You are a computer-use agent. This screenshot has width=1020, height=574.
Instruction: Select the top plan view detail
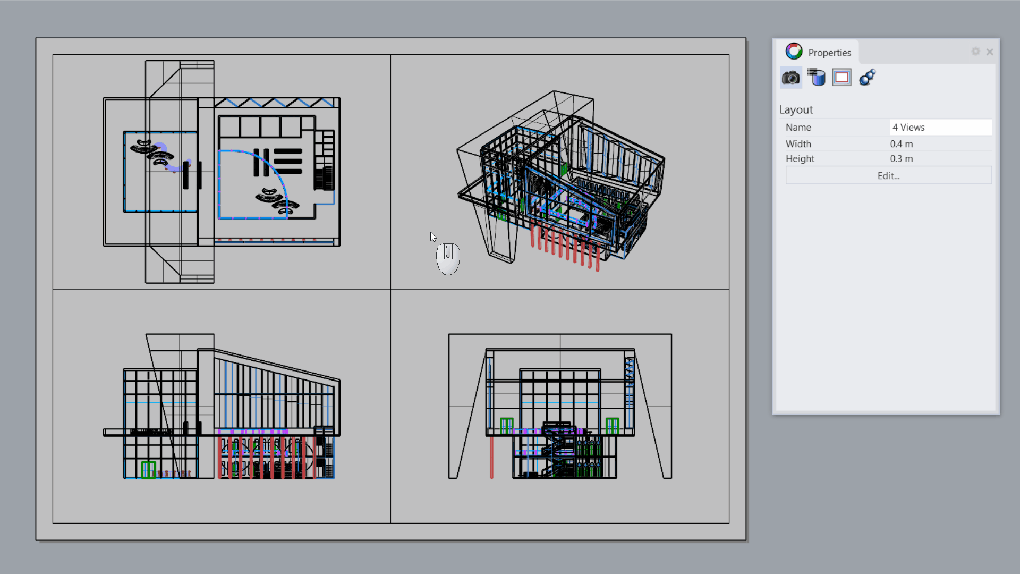[x=222, y=172]
